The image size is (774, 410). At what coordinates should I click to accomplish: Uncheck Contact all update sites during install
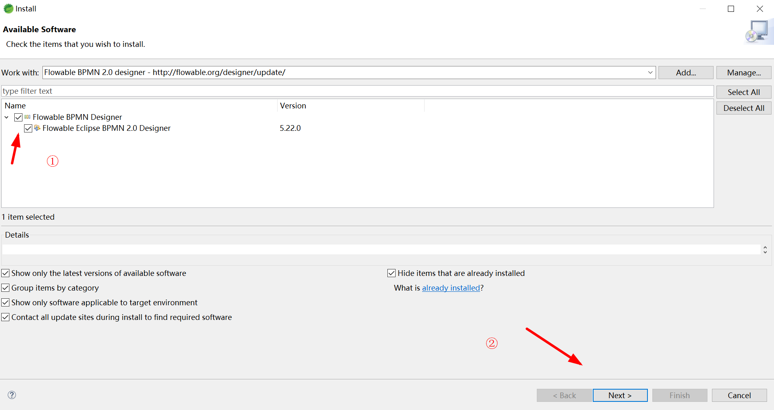click(x=5, y=317)
